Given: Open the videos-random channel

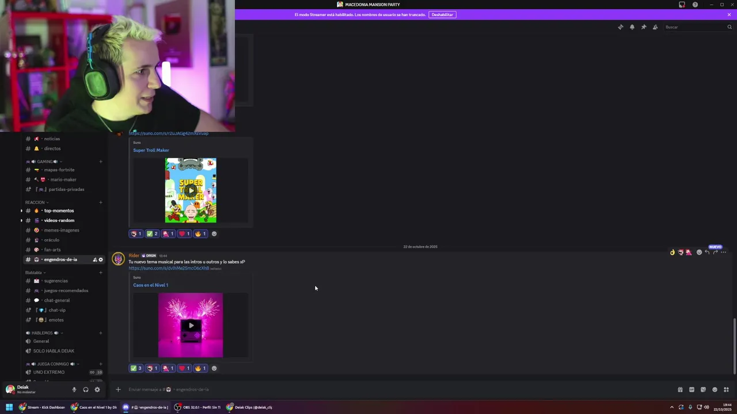Looking at the screenshot, I should pos(64,220).
